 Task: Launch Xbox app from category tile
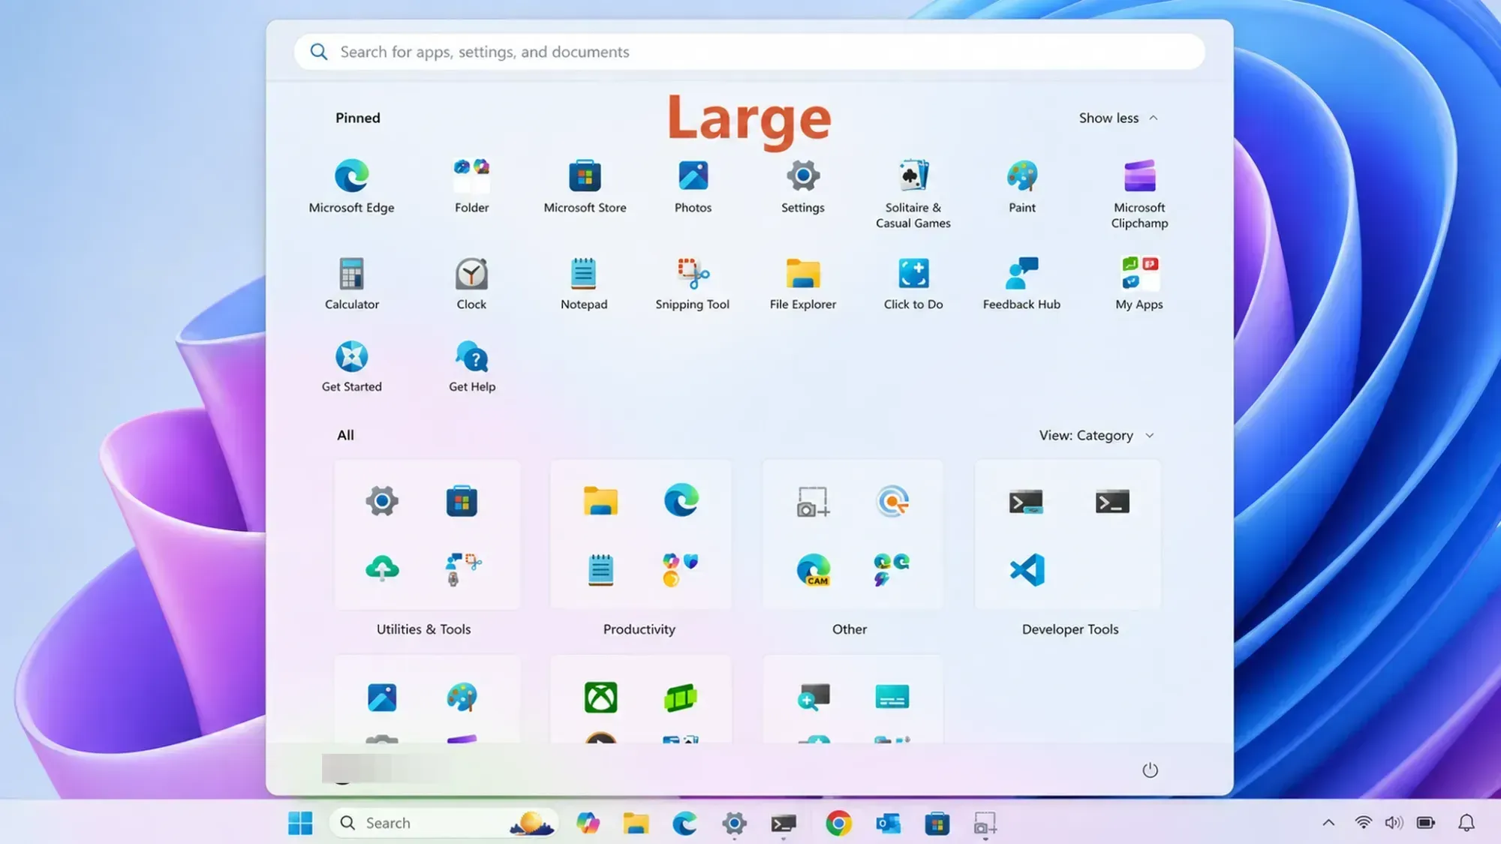point(600,697)
